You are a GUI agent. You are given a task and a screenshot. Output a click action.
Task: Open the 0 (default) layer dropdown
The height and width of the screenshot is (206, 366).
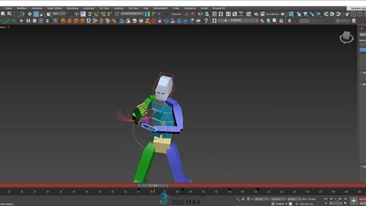click(x=238, y=21)
